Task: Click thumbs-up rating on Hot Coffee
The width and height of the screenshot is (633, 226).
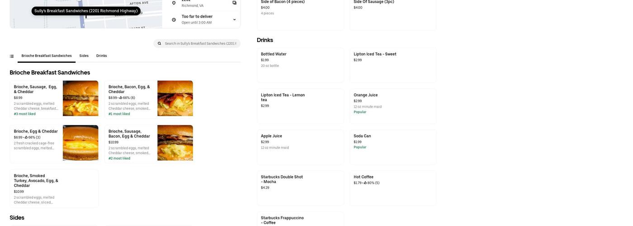Action: (365, 183)
